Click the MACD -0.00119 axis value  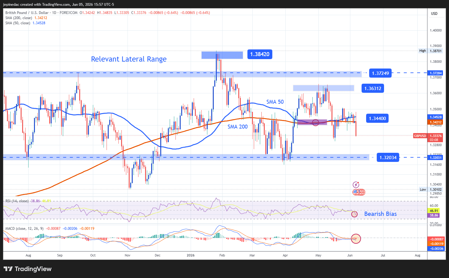coord(436,244)
